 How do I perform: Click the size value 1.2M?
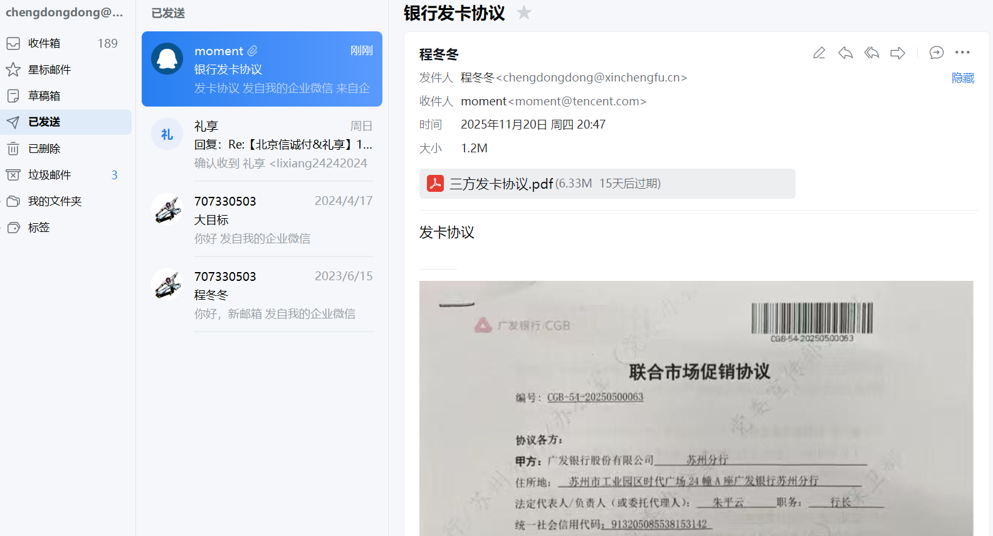coord(474,149)
